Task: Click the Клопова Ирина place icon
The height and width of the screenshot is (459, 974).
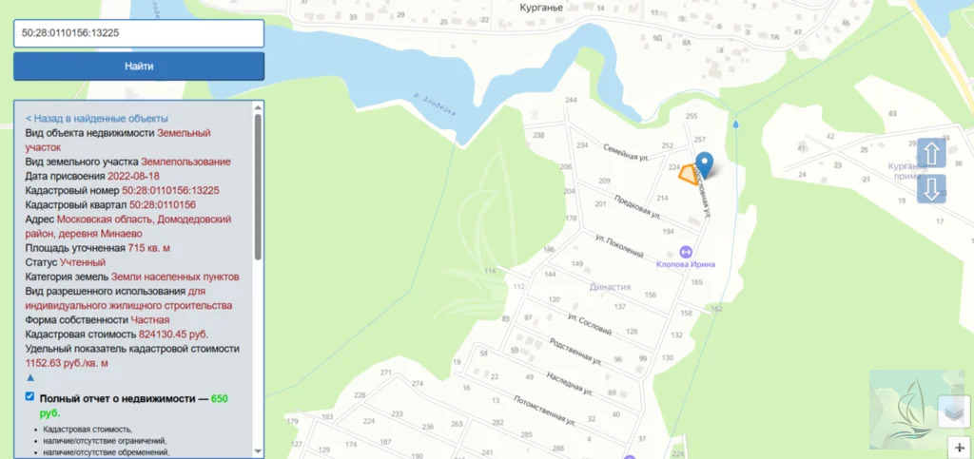Action: (x=686, y=252)
